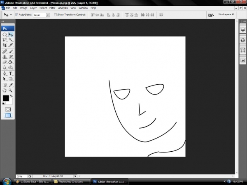Click Distribute top edges icon
247x185 pixels.
127,15
